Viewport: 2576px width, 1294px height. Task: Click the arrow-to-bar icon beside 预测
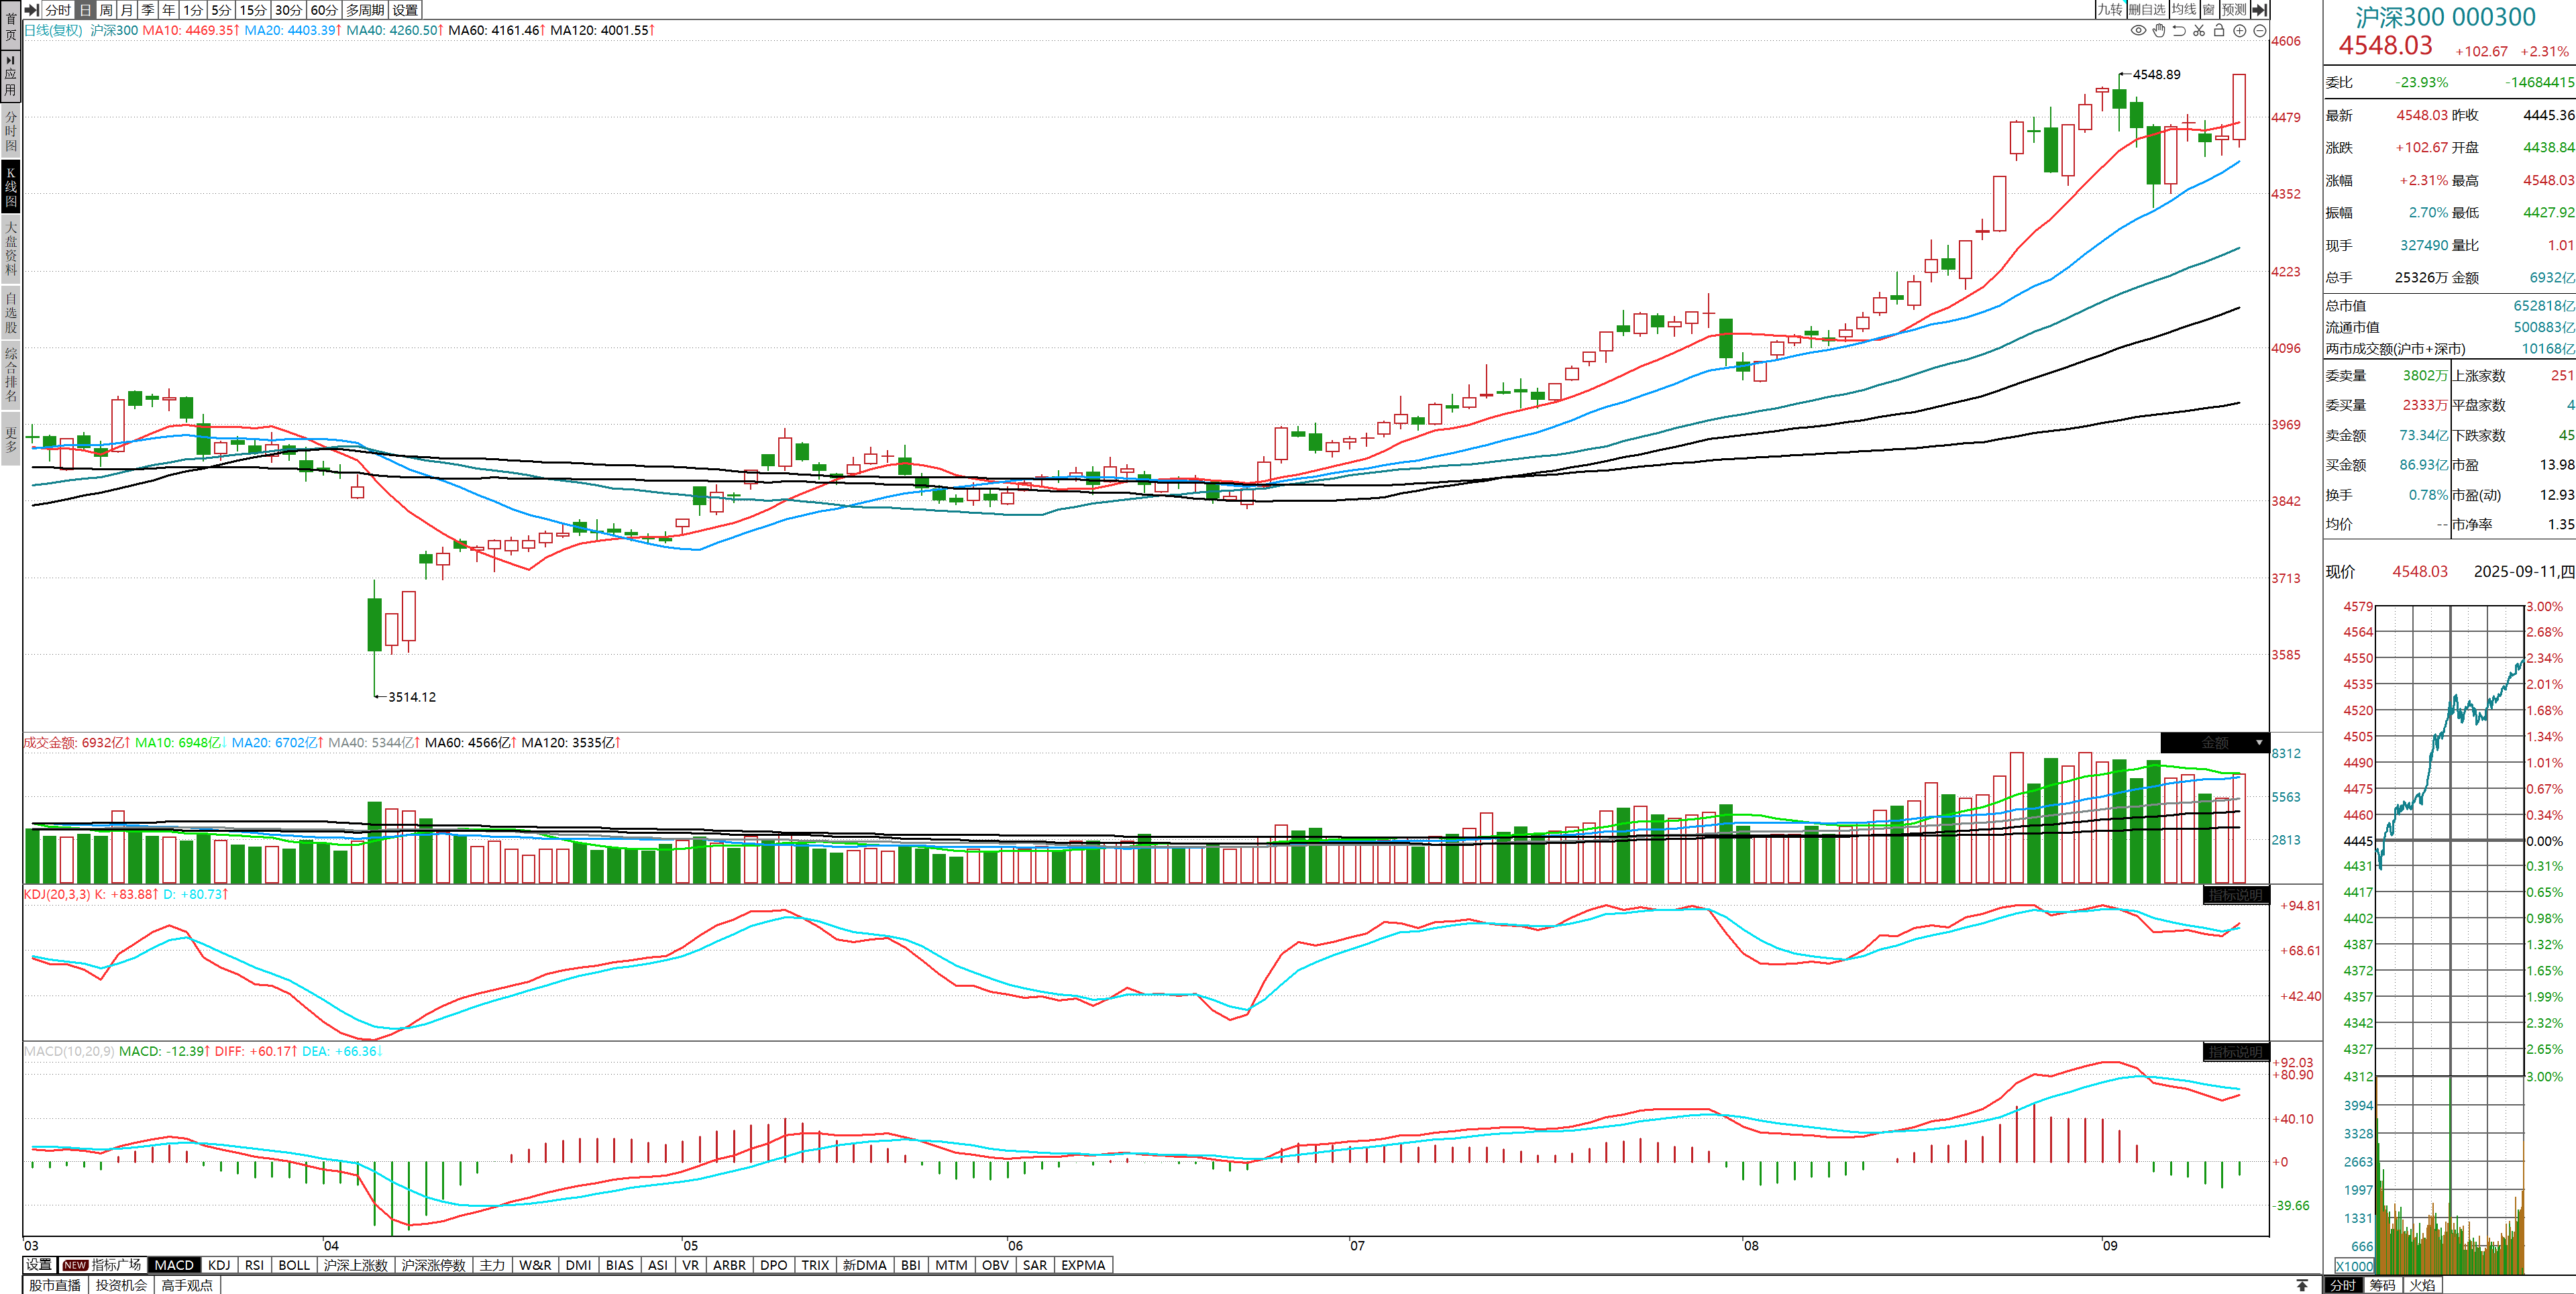tap(2259, 9)
